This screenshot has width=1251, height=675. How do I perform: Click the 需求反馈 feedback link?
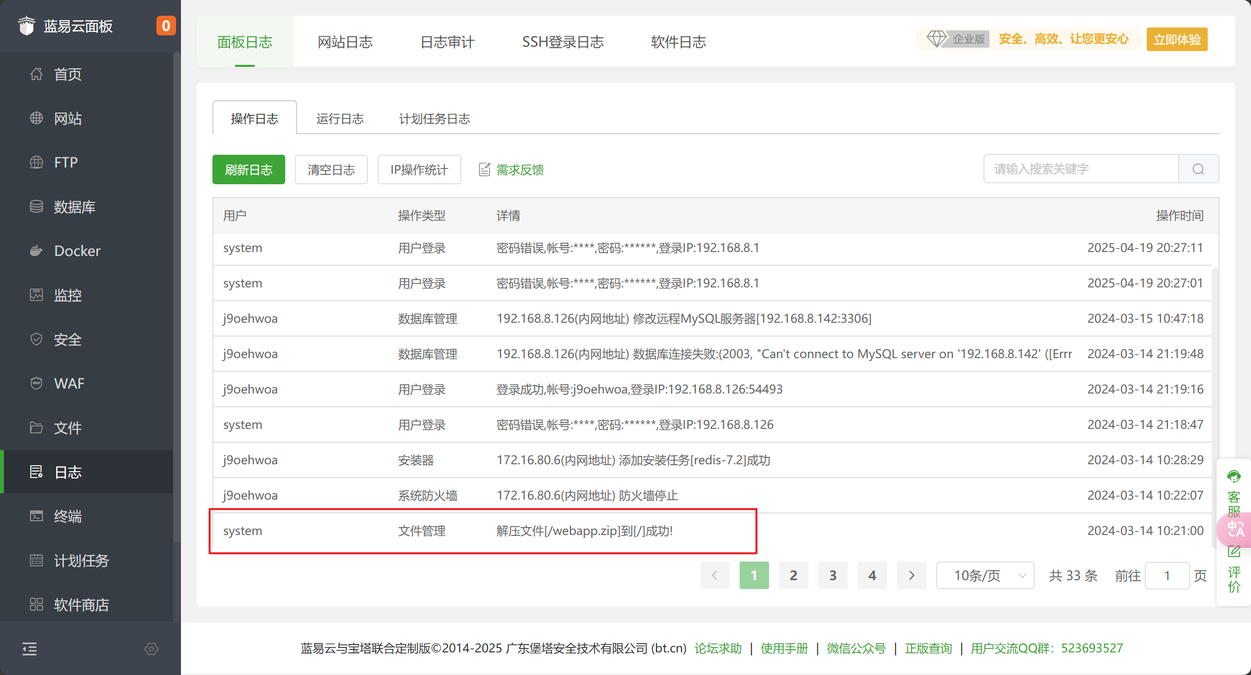click(x=520, y=169)
